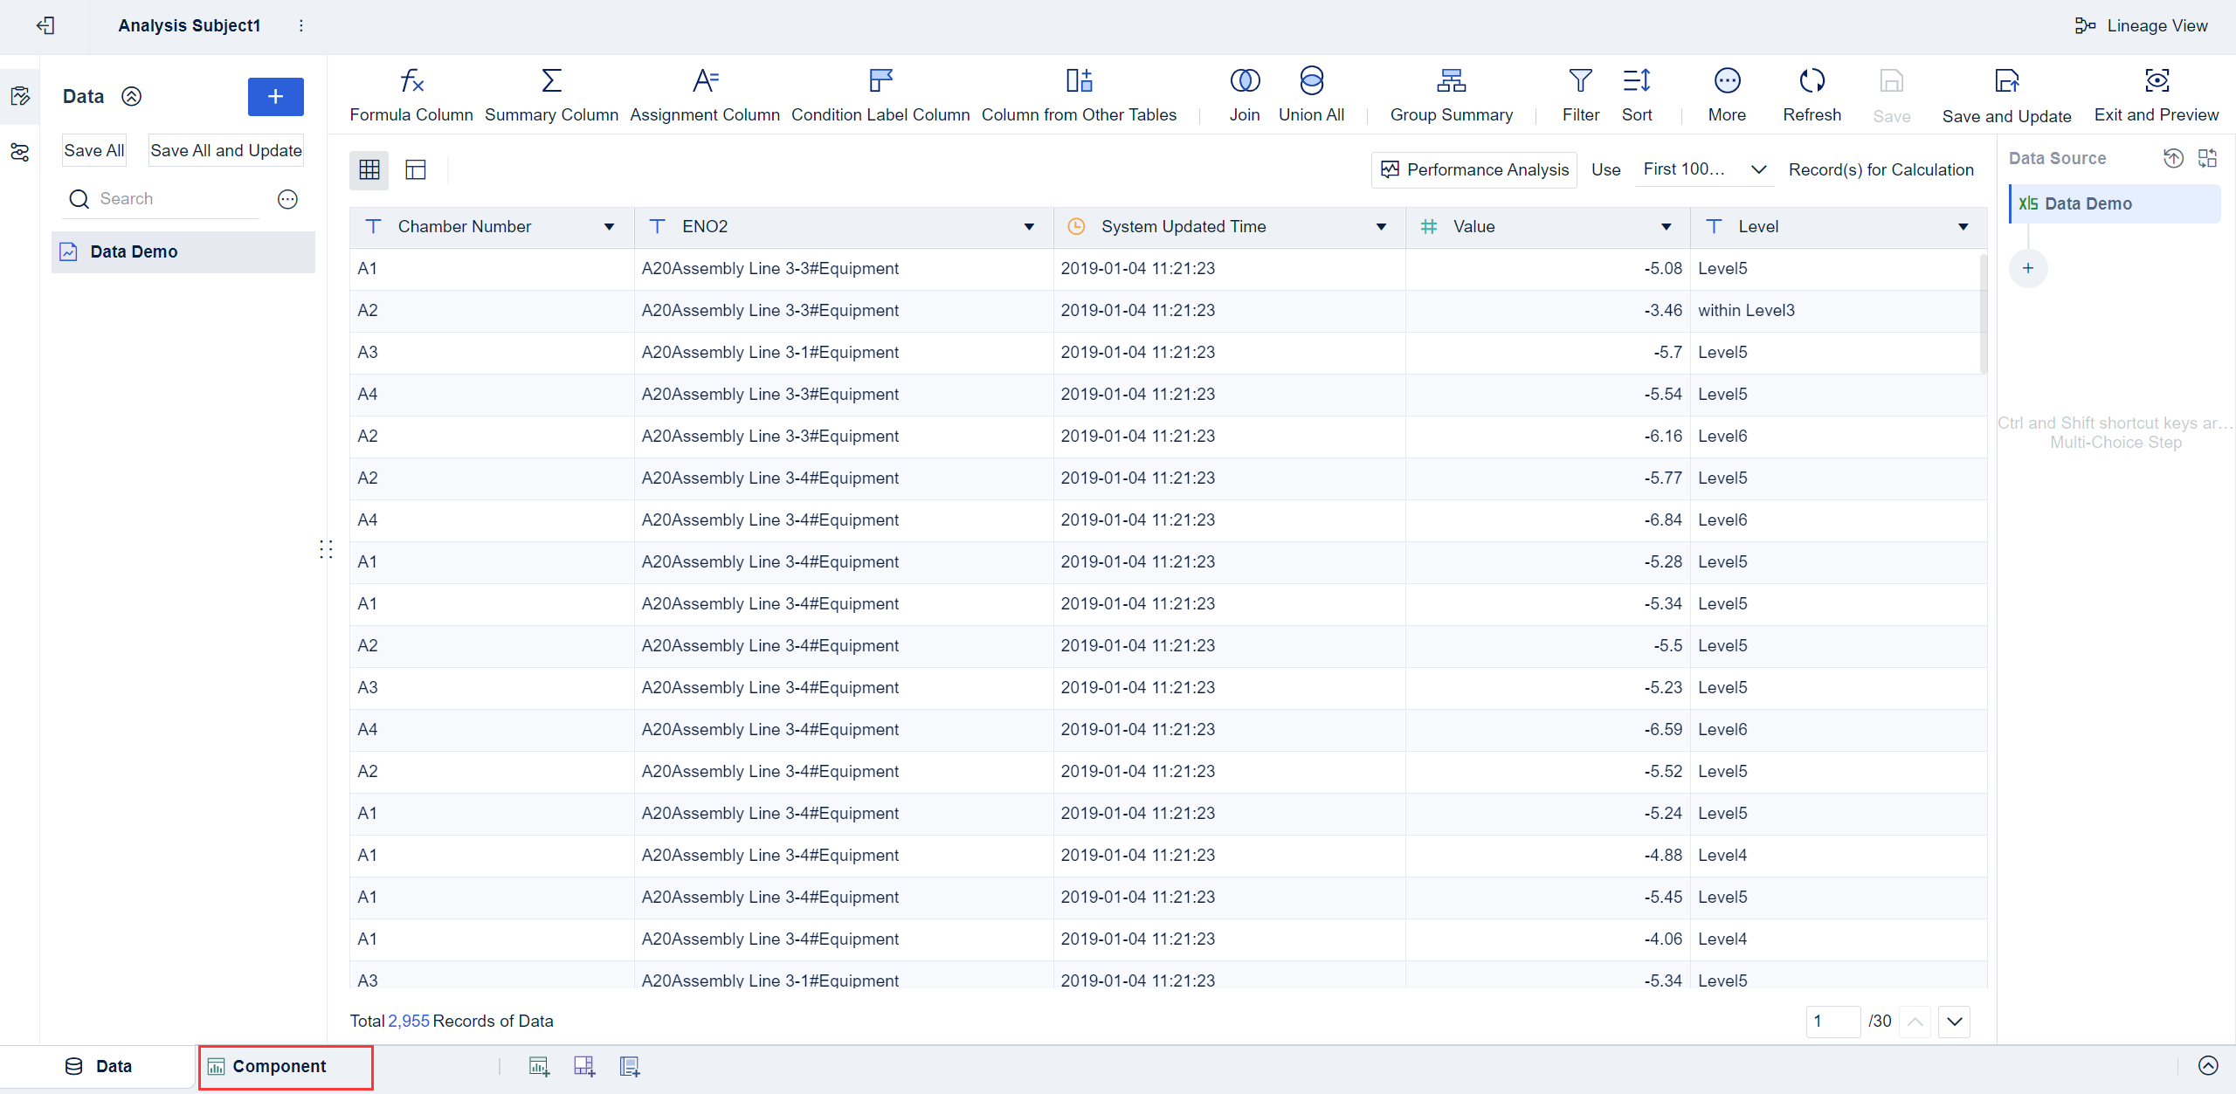Switch to field layout view
The width and height of the screenshot is (2236, 1094).
[416, 169]
